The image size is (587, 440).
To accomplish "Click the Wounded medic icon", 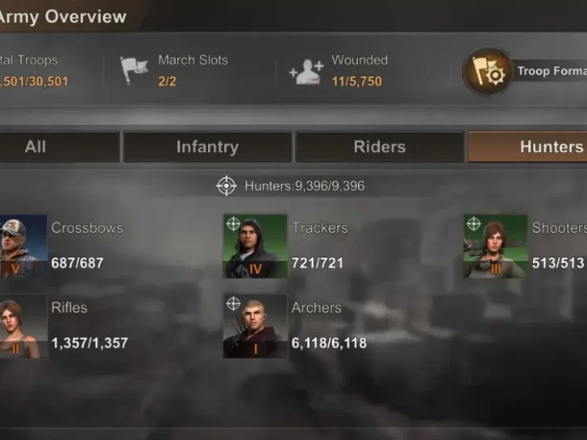I will [x=306, y=72].
